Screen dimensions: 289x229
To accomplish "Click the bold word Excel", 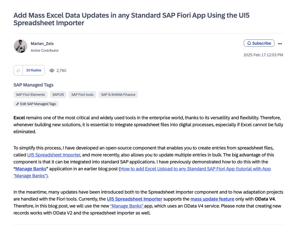I will [x=19, y=118].
